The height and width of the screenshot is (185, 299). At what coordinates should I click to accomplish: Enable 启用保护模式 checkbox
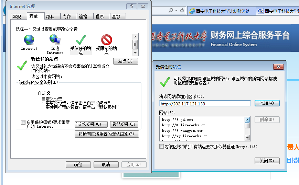tap(23, 122)
